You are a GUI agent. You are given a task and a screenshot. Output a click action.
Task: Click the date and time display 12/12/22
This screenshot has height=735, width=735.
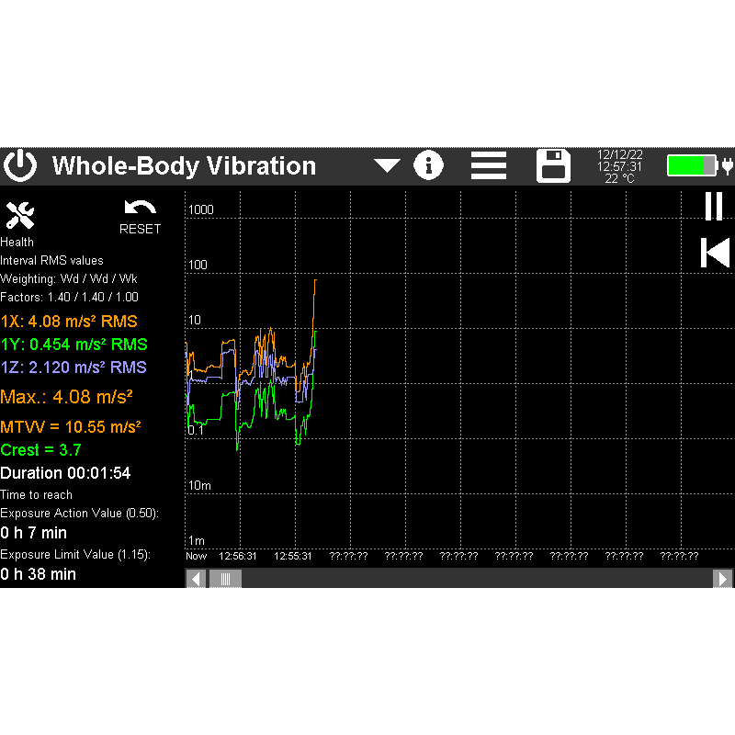pos(619,161)
